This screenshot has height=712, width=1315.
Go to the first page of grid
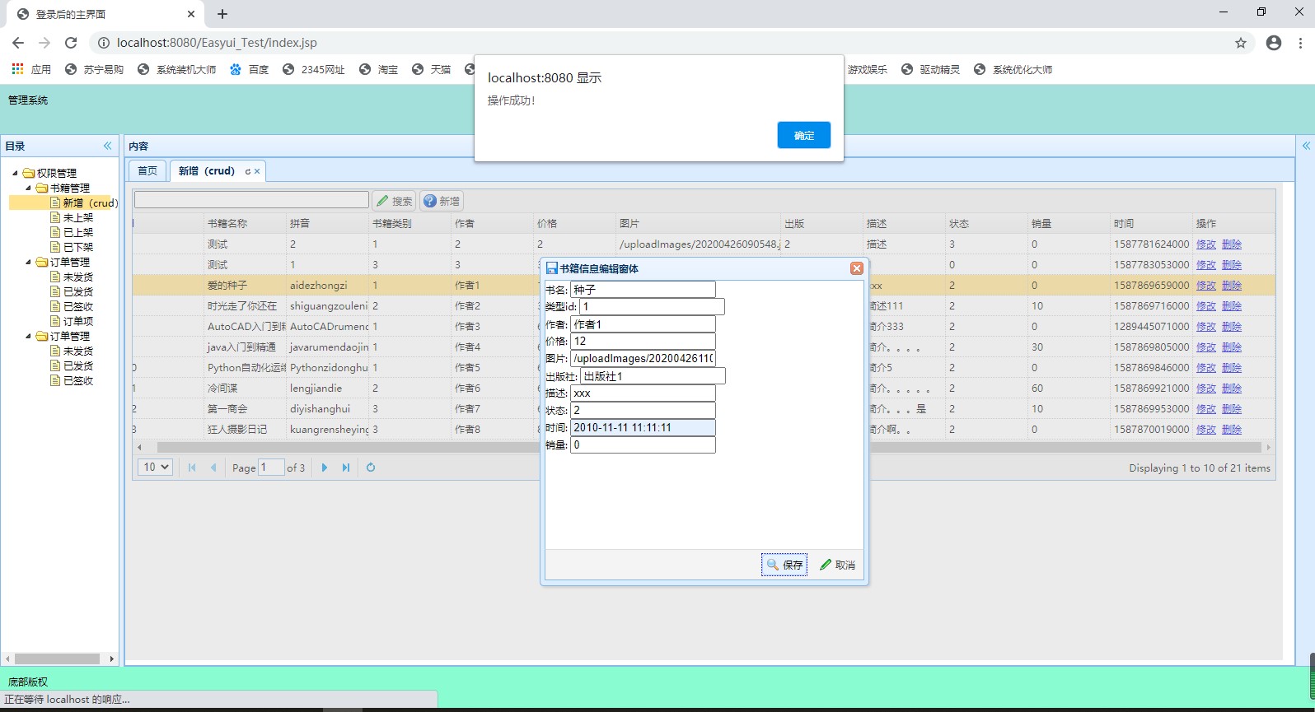[x=192, y=468]
